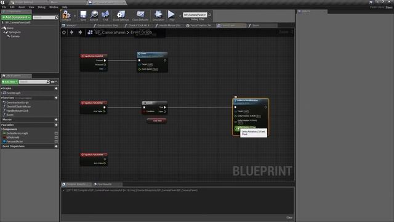Click the Clear button in Compiler Results
This screenshot has width=394, height=222.
289,218
